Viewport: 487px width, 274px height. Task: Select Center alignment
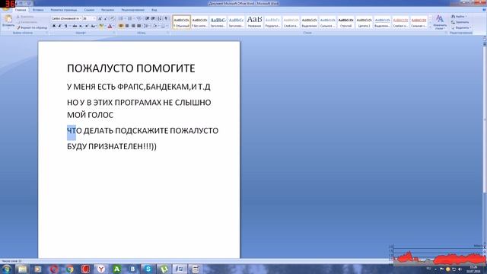pyautogui.click(x=127, y=26)
